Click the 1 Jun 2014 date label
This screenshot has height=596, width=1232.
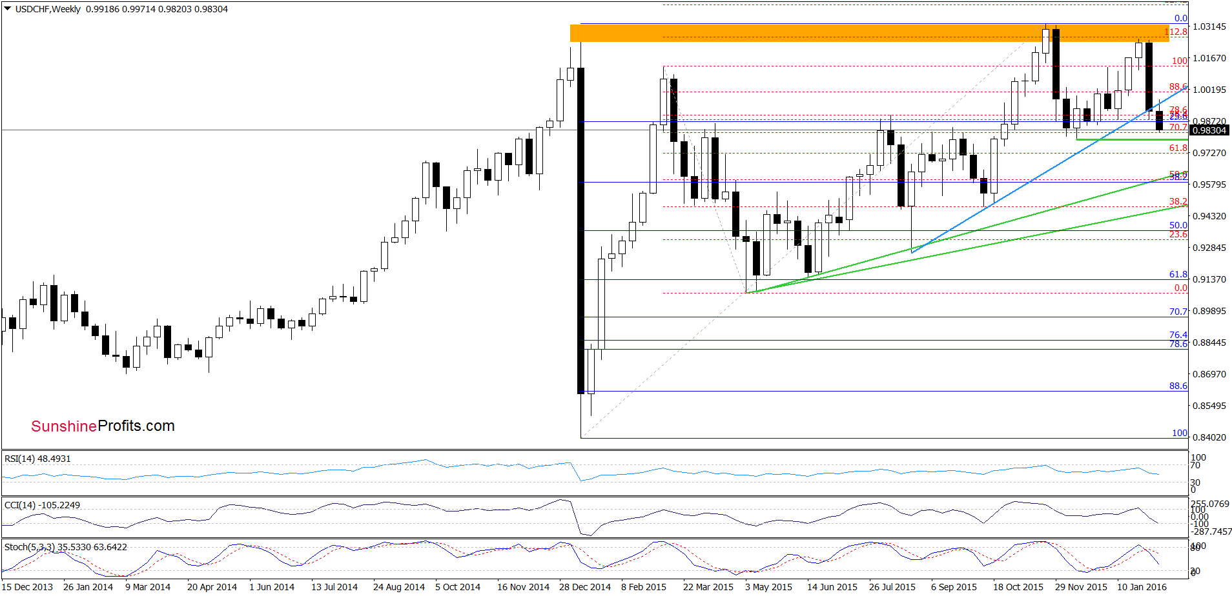click(272, 587)
